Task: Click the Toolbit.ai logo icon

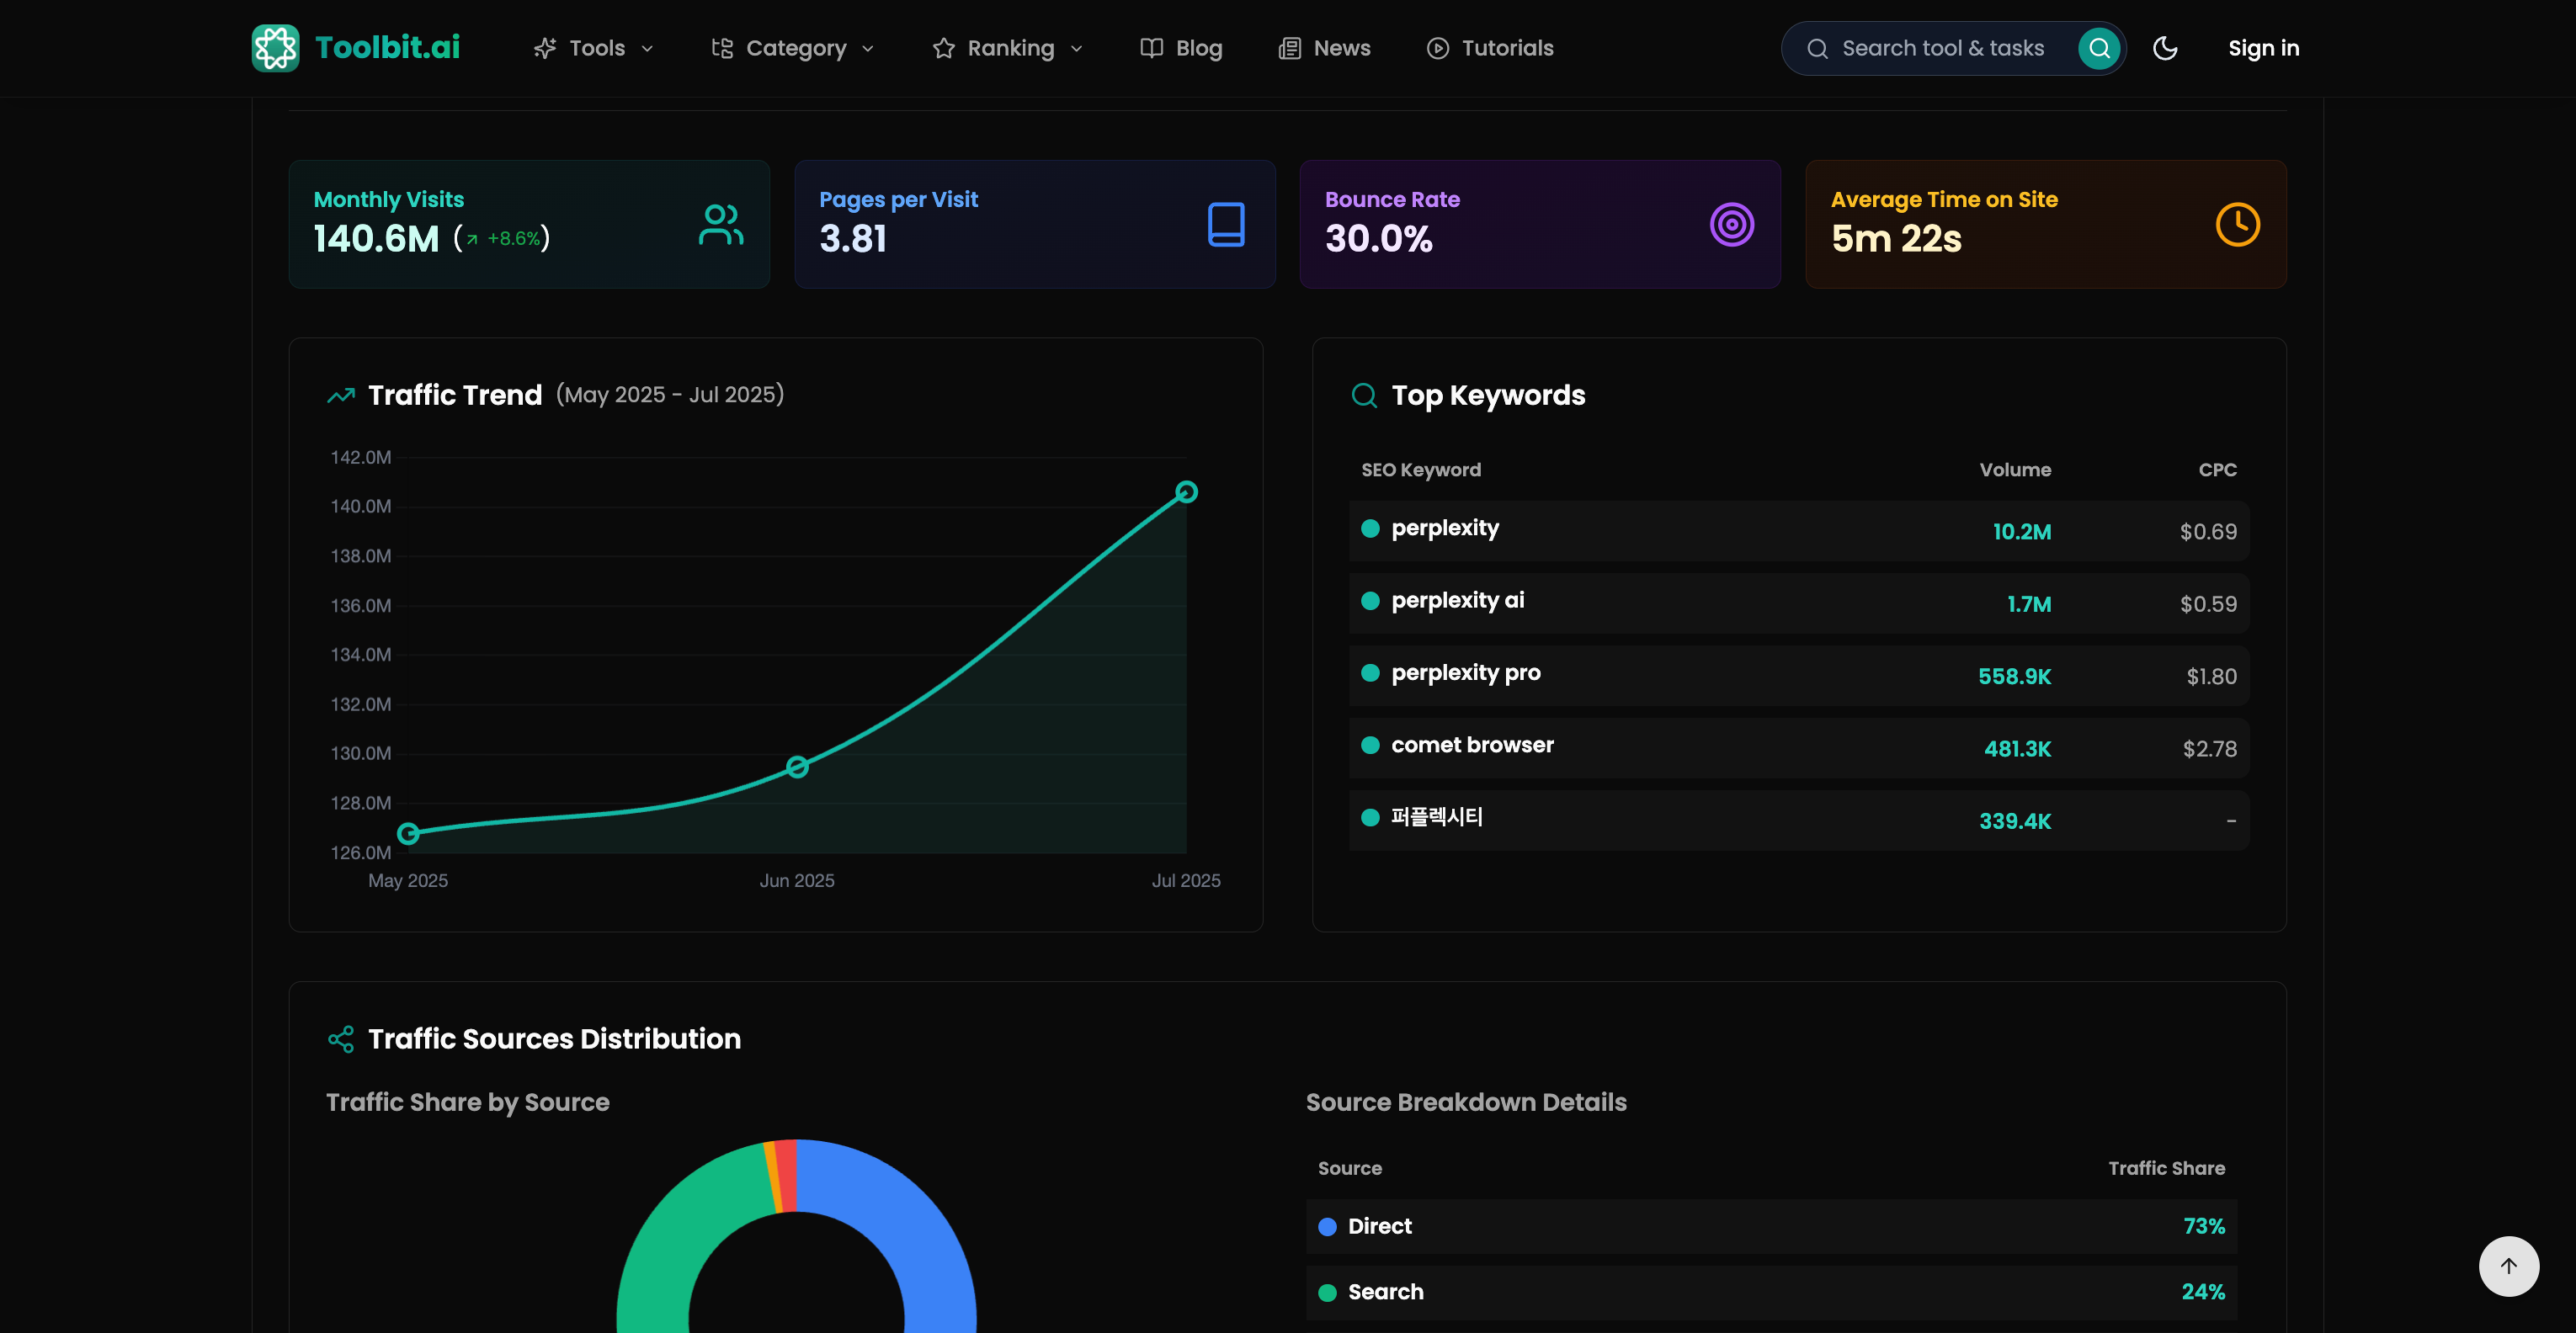Action: 275,48
